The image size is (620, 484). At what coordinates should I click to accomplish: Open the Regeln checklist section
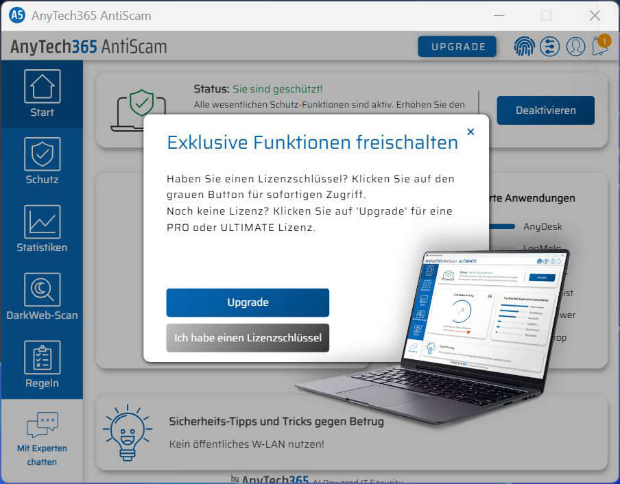[42, 365]
